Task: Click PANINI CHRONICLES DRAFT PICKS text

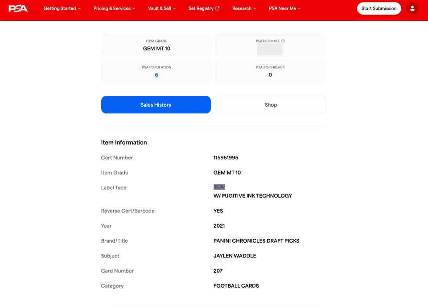Action: tap(256, 241)
